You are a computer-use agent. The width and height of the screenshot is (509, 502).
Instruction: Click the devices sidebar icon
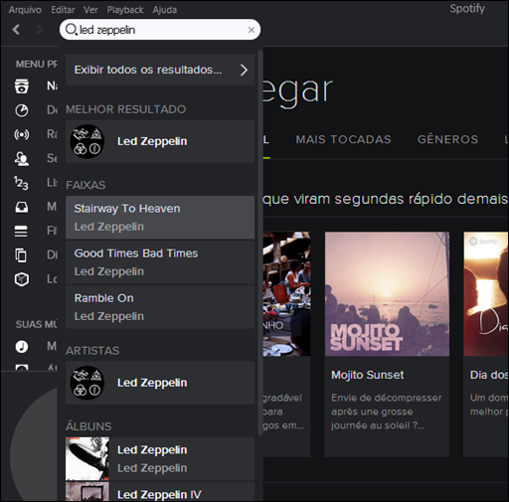click(21, 255)
